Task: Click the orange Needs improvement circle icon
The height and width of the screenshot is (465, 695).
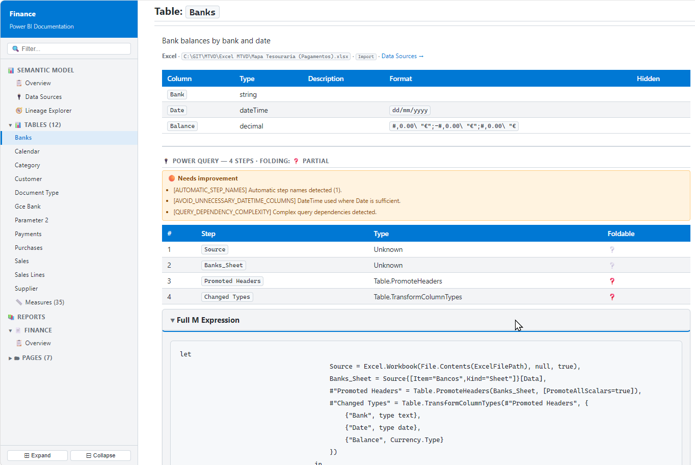Action: (172, 178)
